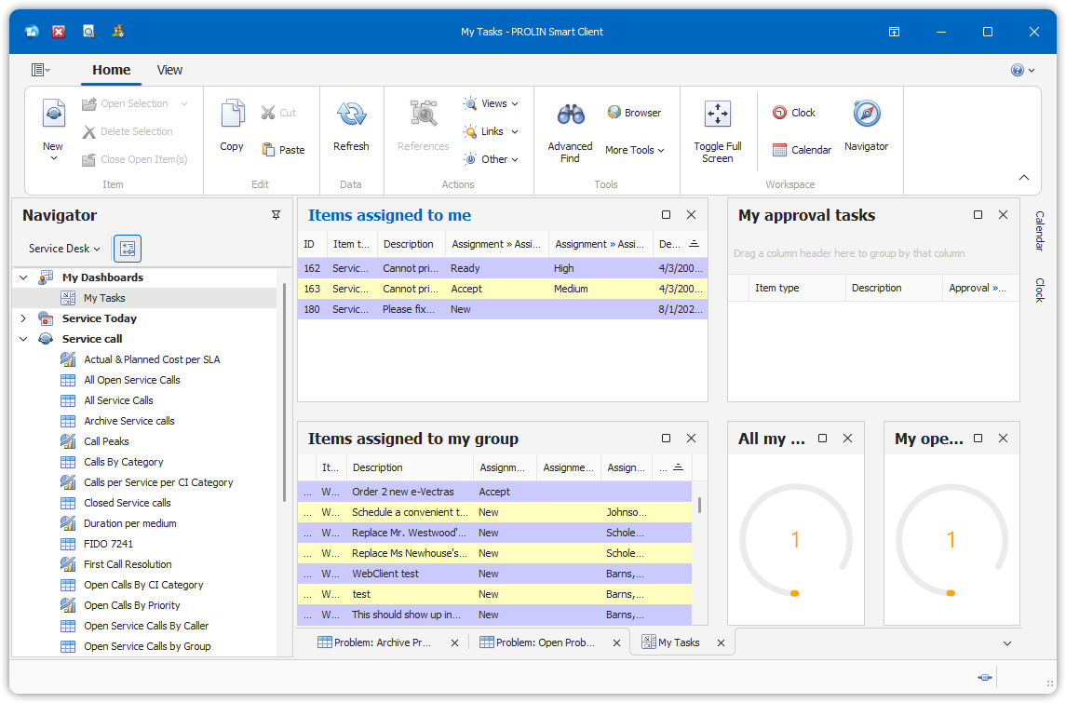Maximize the Items assigned to me panel
Image resolution: width=1066 pixels, height=703 pixels.
[666, 215]
